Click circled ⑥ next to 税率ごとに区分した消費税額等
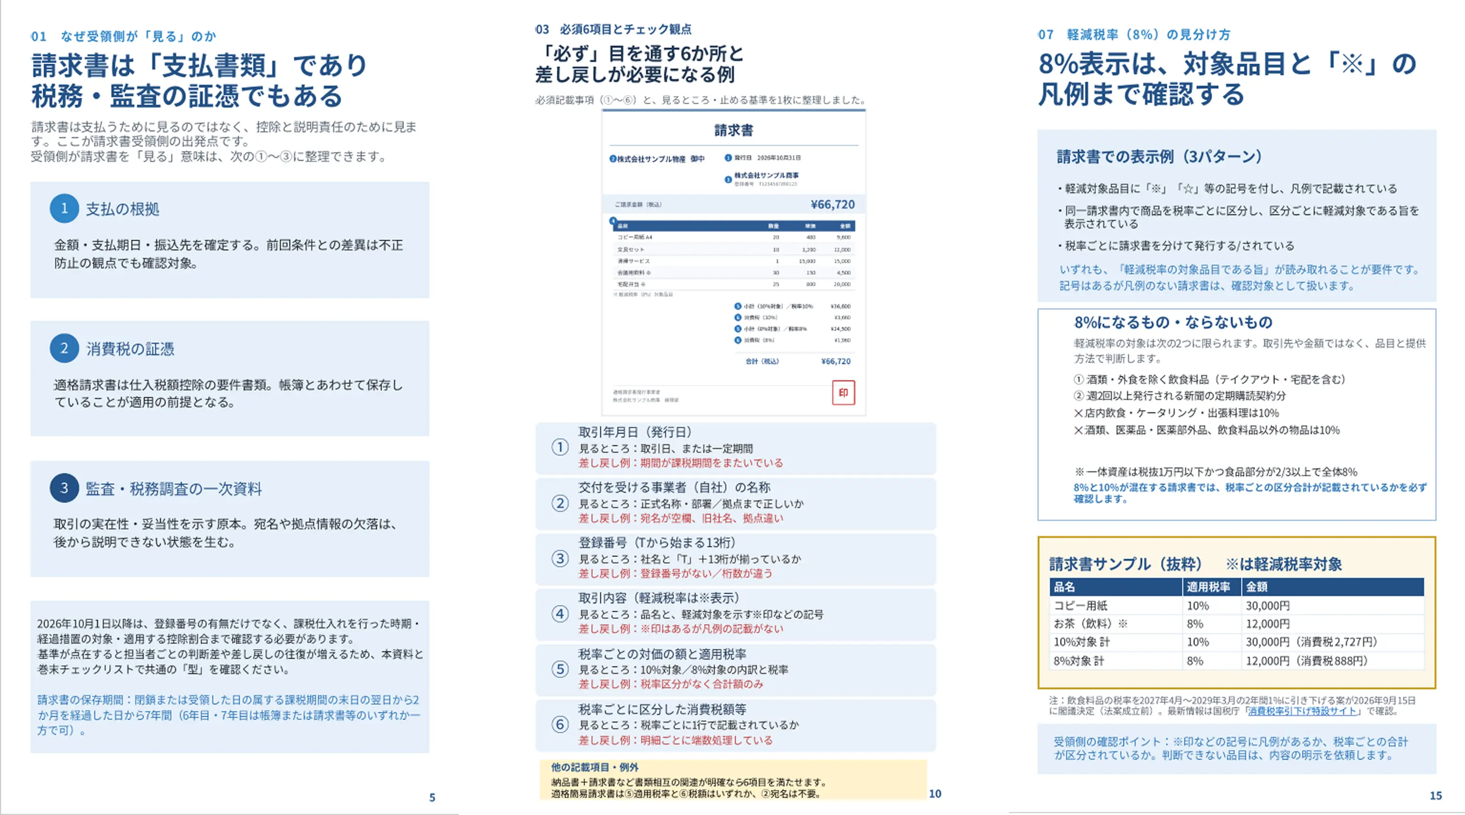 [x=560, y=725]
